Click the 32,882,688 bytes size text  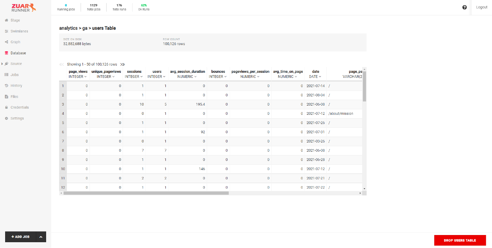click(77, 44)
